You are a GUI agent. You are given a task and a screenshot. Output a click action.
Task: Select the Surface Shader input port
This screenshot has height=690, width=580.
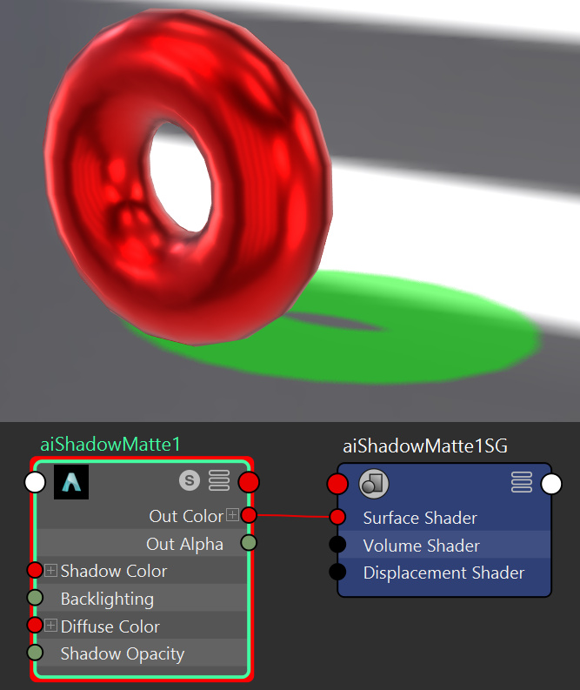(337, 517)
